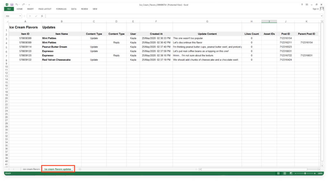This screenshot has width=328, height=181.
Task: Click the Sign in link
Action: coord(316,9)
